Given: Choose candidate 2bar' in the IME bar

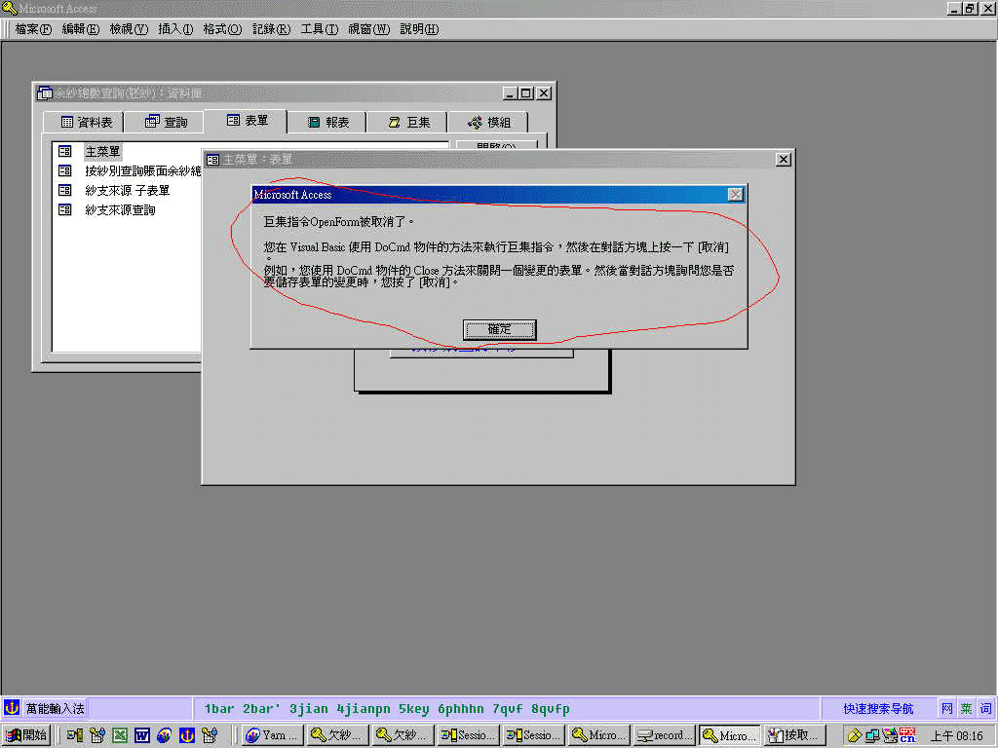Looking at the screenshot, I should tap(261, 709).
